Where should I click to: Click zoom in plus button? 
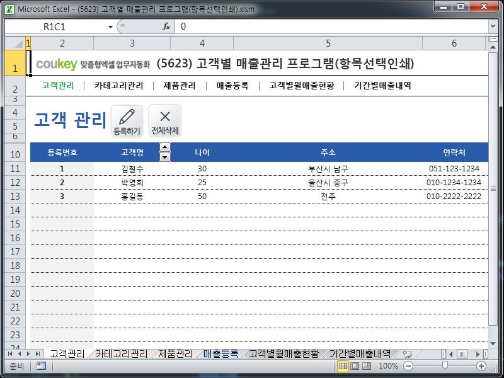[481, 366]
